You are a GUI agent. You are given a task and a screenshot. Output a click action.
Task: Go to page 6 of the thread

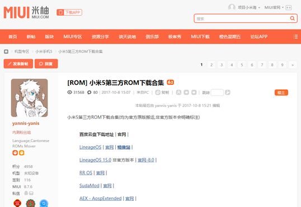[x=252, y=65]
